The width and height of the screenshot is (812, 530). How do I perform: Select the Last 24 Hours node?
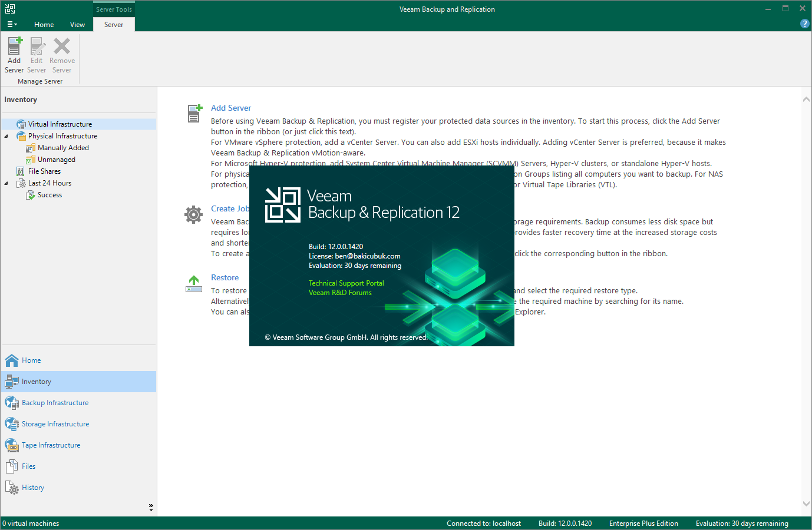click(x=49, y=183)
